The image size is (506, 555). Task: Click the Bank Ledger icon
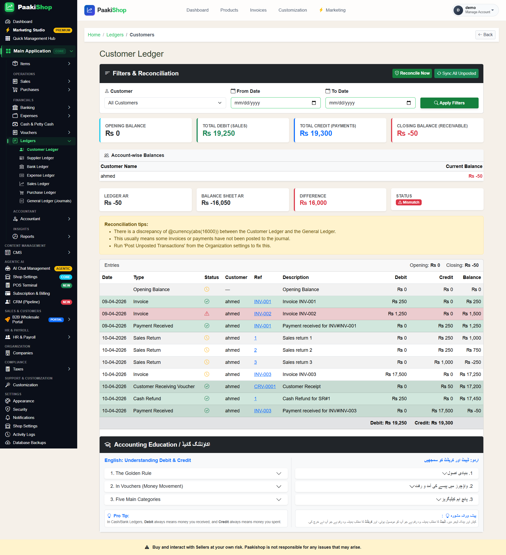click(x=22, y=167)
